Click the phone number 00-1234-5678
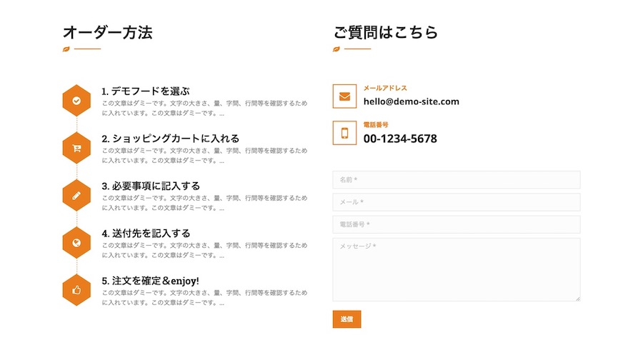The image size is (643, 355). pos(400,139)
